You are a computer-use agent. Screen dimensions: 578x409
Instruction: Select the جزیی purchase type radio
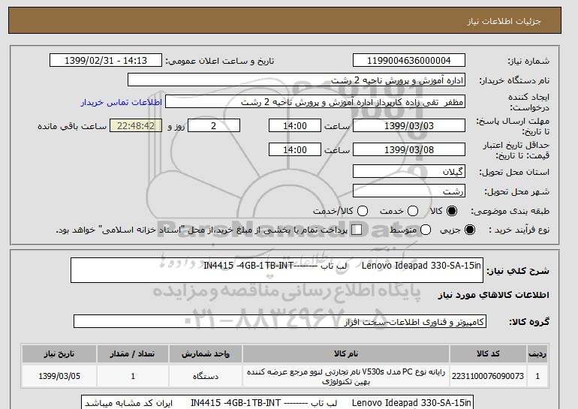click(x=470, y=230)
